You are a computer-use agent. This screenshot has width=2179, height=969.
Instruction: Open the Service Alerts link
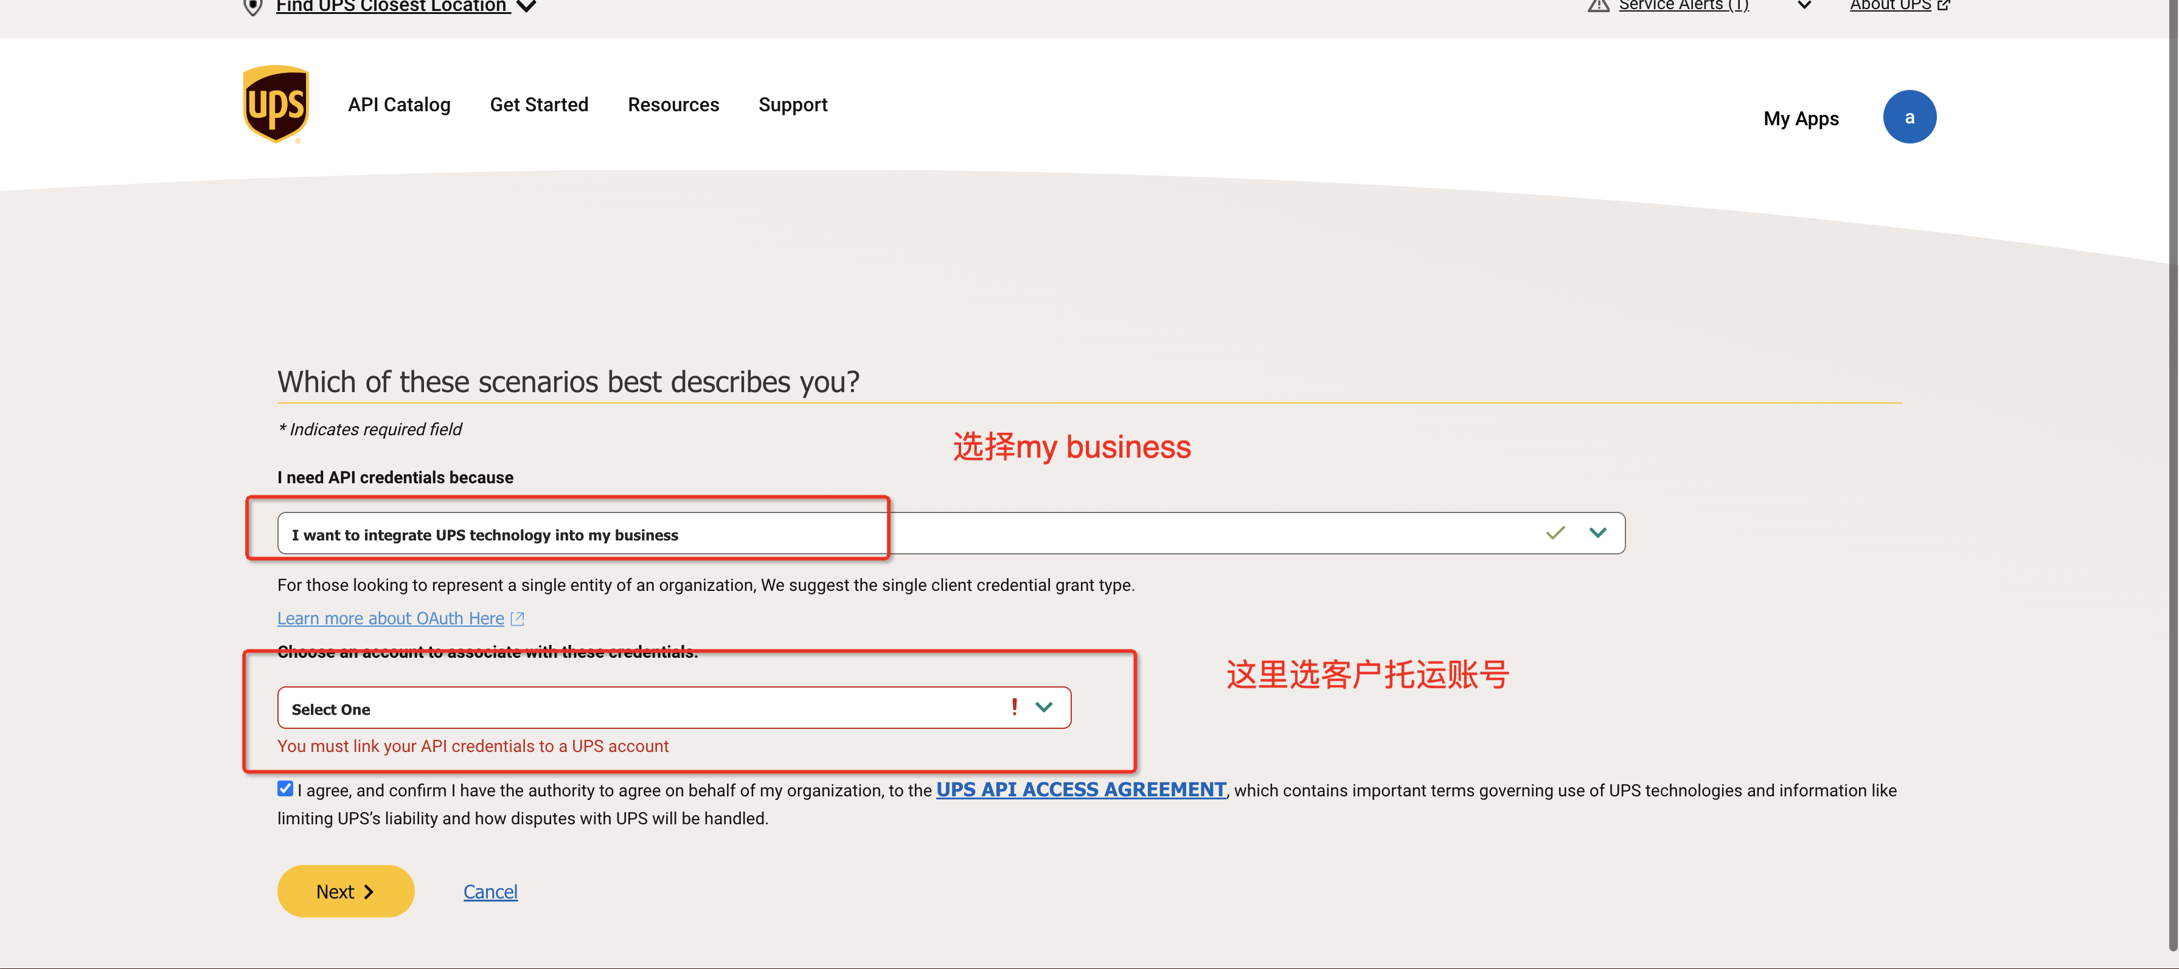(x=1683, y=5)
